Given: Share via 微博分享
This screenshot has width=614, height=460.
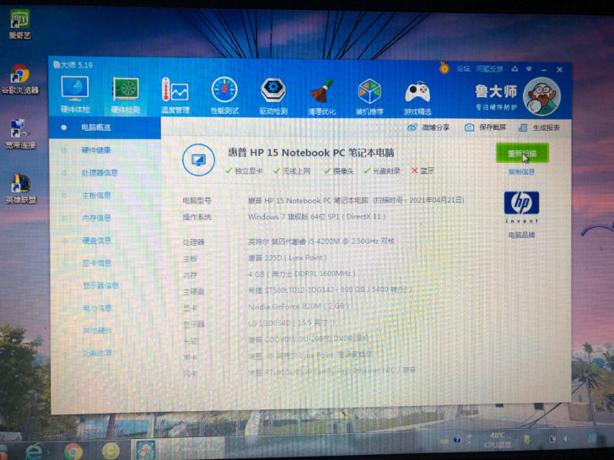Looking at the screenshot, I should (428, 127).
